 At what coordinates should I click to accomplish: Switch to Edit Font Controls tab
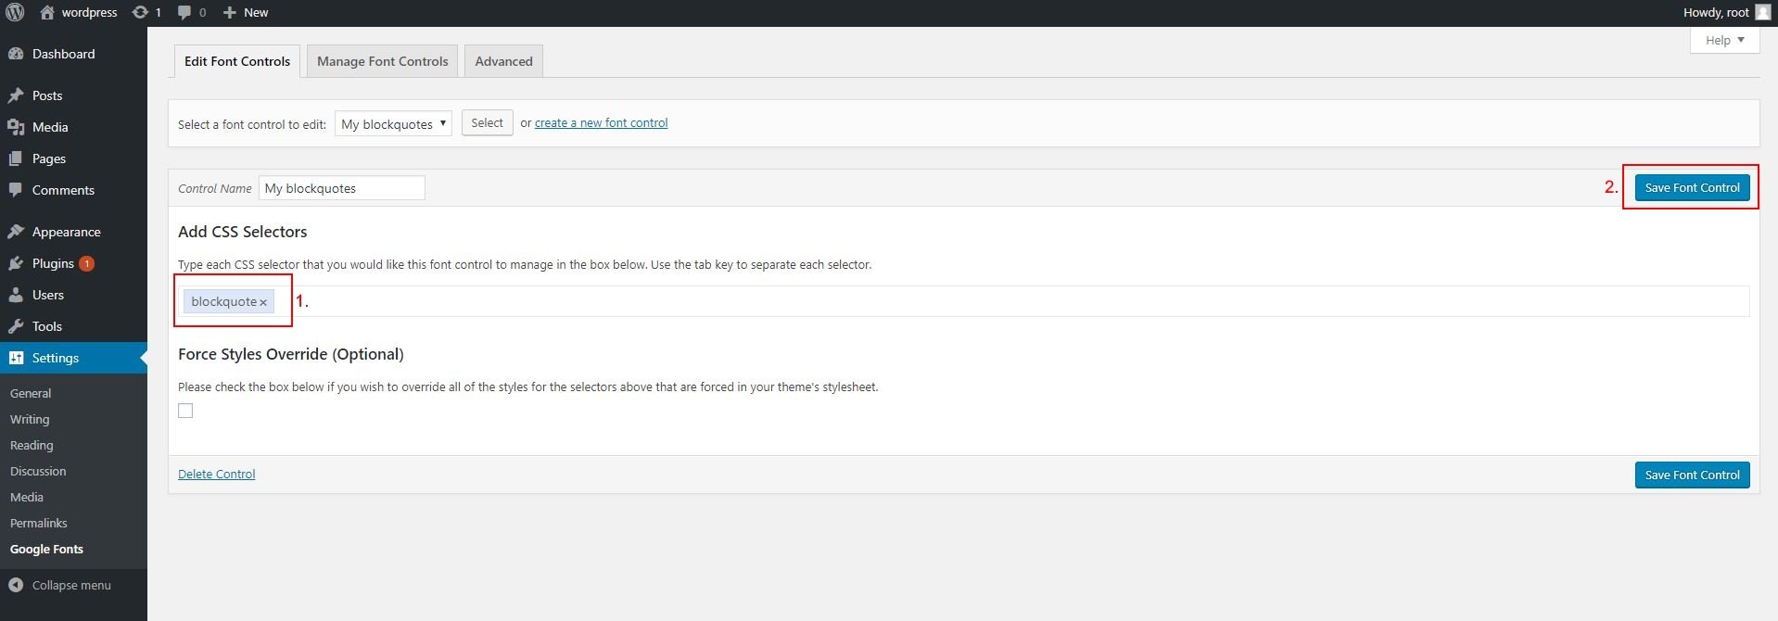click(x=237, y=61)
